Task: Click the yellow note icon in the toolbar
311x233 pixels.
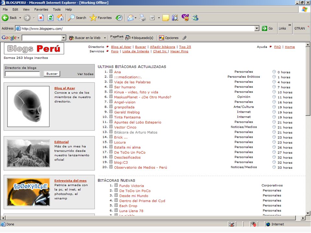Action: pyautogui.click(x=166, y=18)
